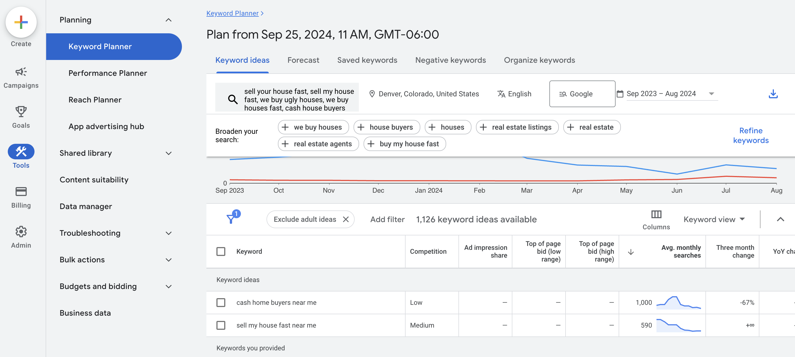This screenshot has height=357, width=795.
Task: Open Business data
Action: click(85, 313)
